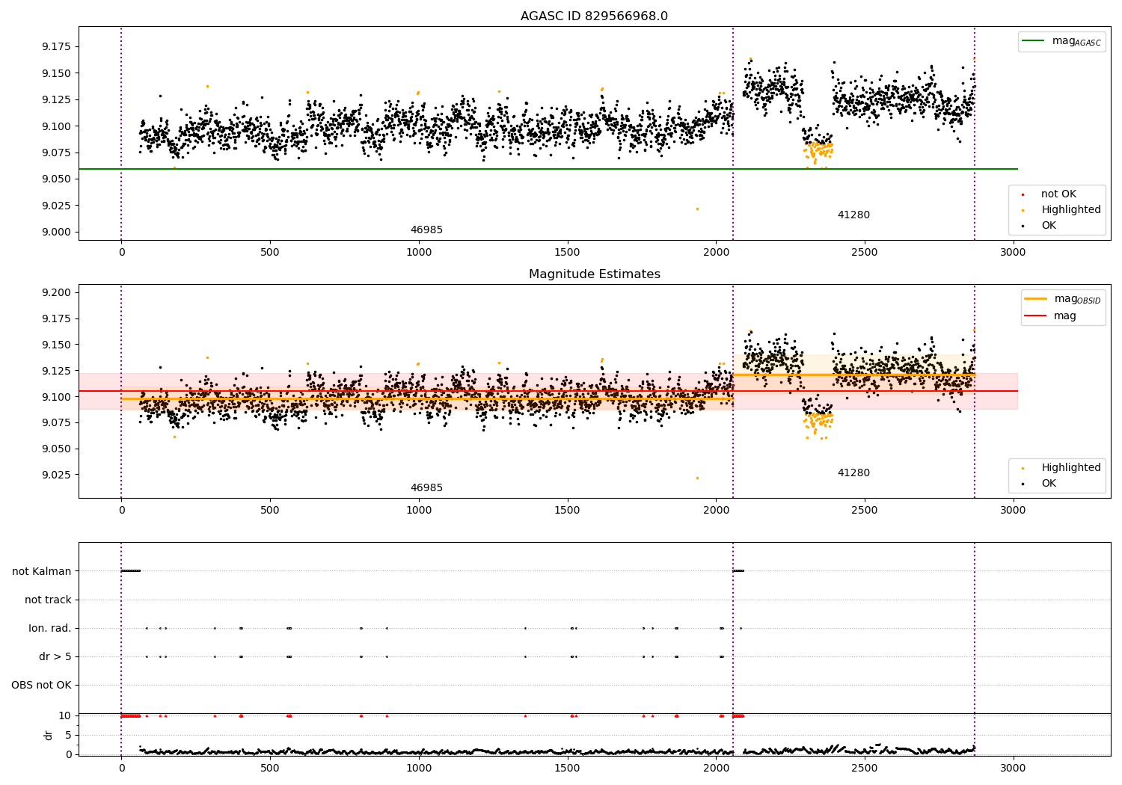
Task: Click the 'not OK' red legend marker
Action: click(x=1023, y=194)
